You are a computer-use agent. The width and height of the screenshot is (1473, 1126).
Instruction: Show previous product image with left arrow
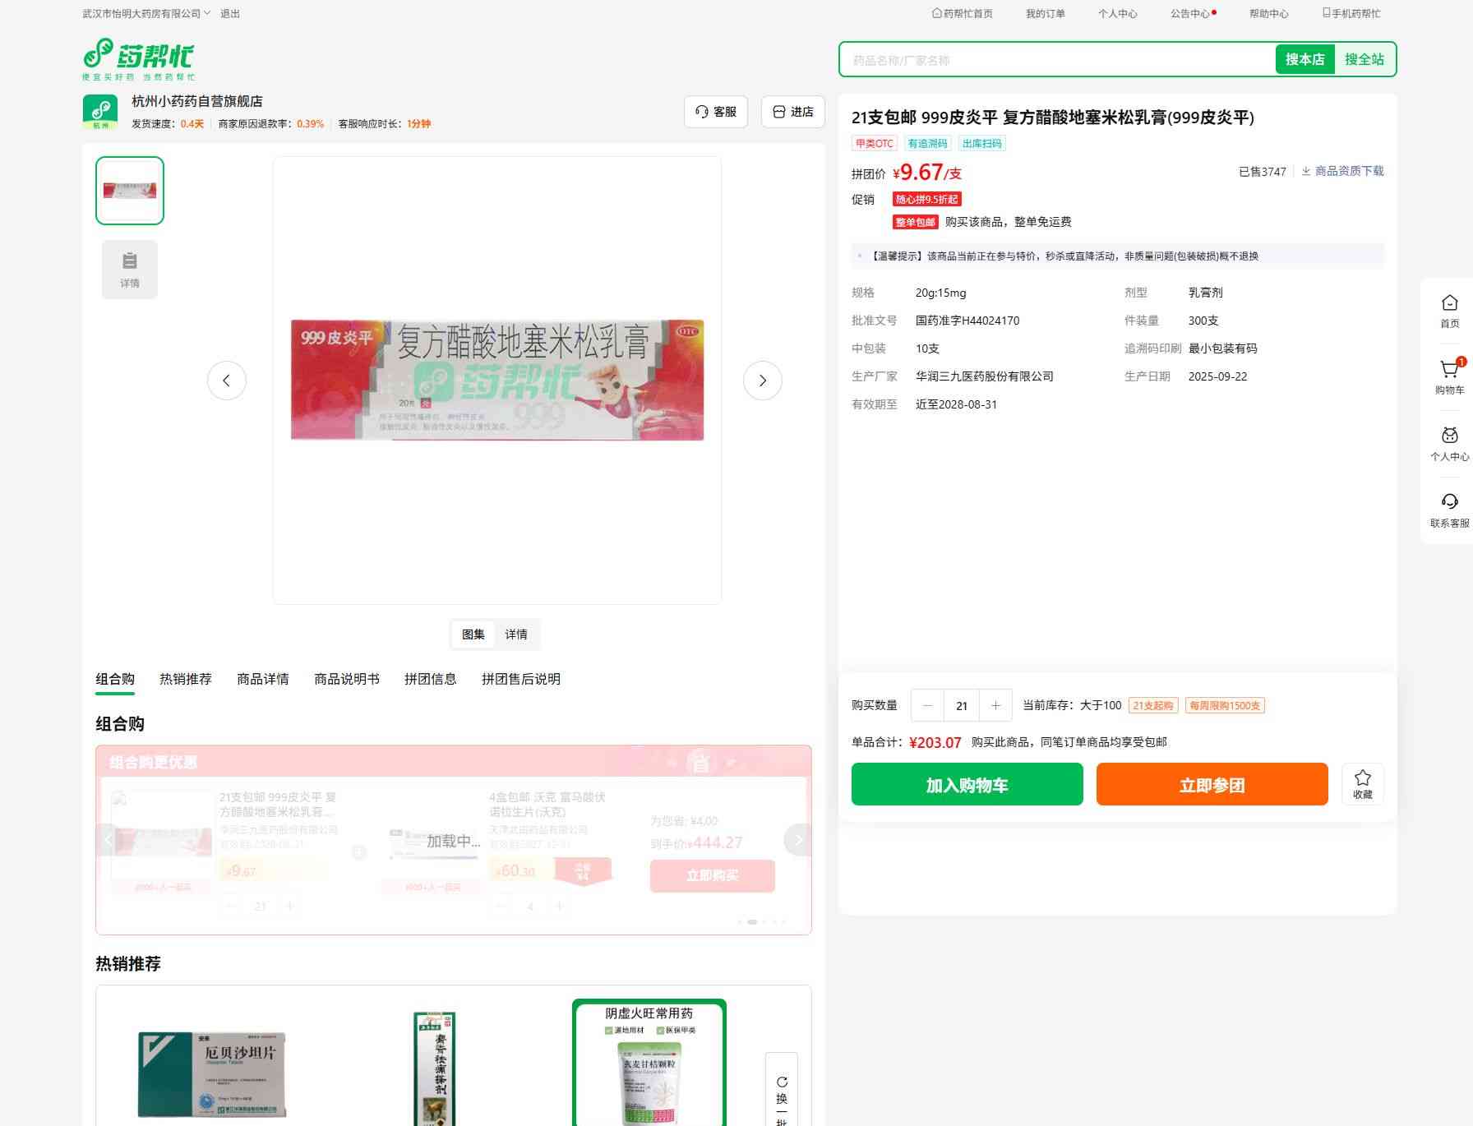(226, 381)
